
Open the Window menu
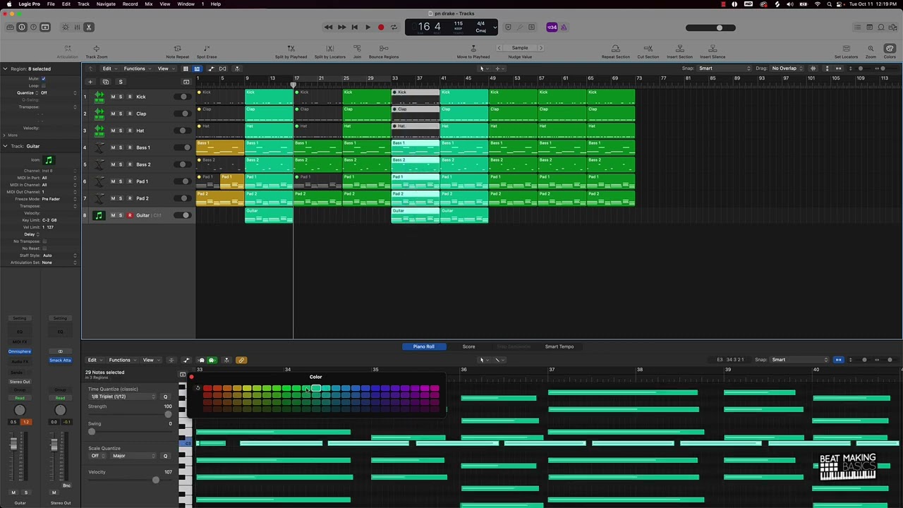[x=186, y=4]
